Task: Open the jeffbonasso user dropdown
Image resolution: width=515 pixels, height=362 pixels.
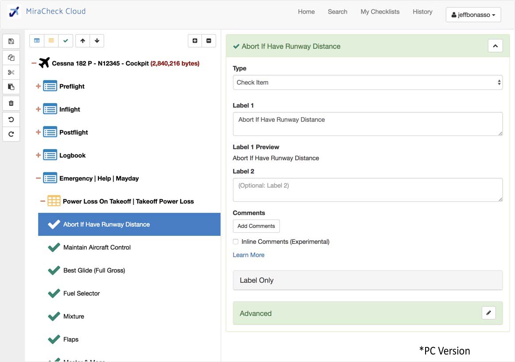Action: [x=473, y=15]
